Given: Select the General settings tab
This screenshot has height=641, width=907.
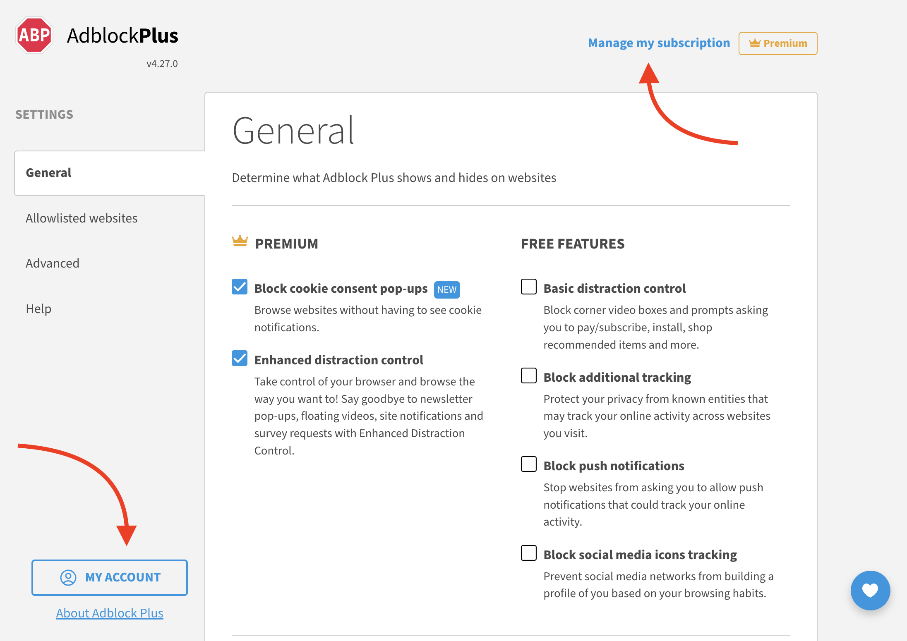Looking at the screenshot, I should (x=48, y=172).
